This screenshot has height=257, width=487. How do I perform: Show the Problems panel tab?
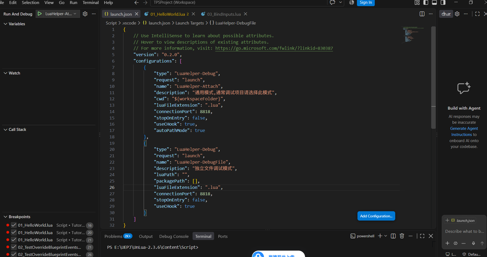[113, 236]
